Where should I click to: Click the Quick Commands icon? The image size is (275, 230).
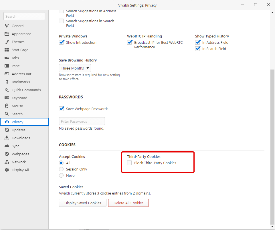tap(7, 90)
